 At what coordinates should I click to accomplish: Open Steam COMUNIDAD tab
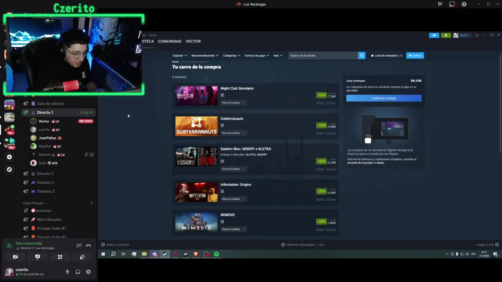pos(169,41)
